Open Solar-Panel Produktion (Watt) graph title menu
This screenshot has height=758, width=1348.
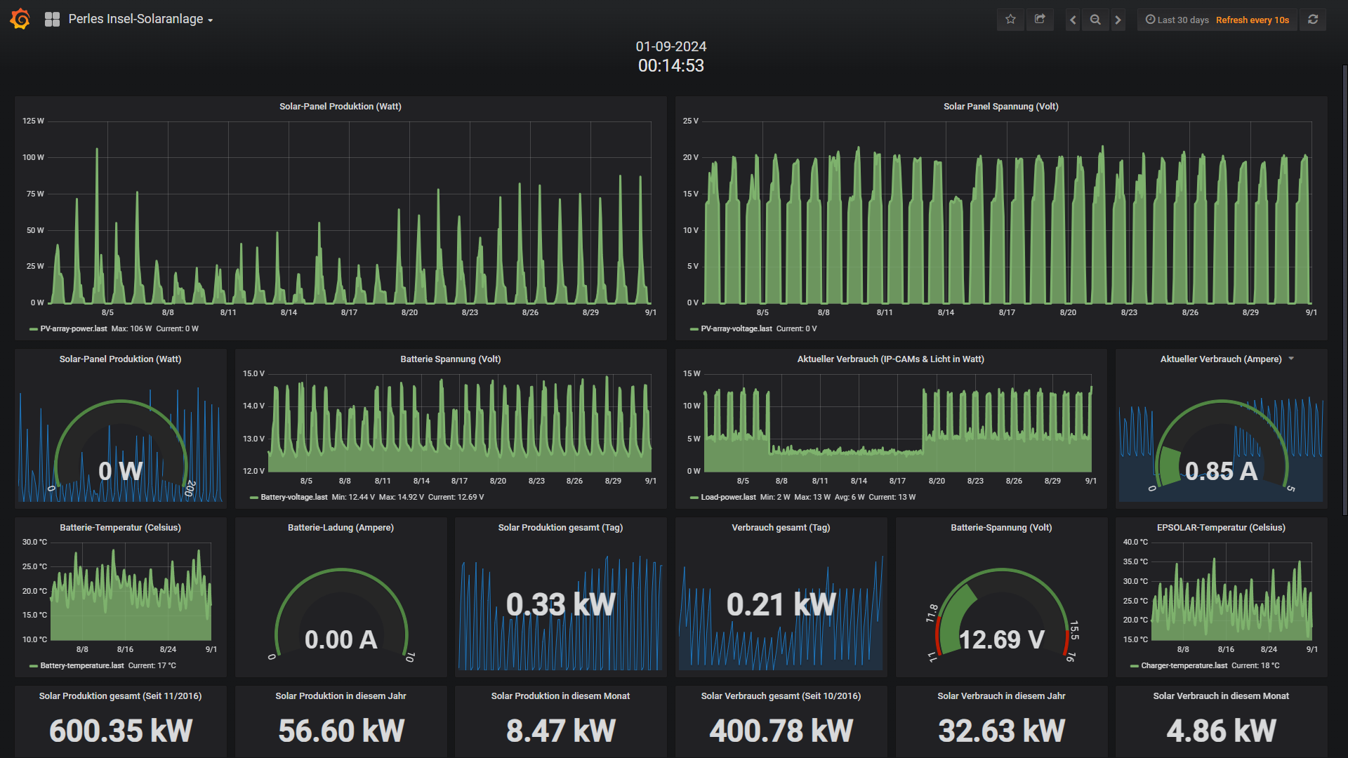[340, 106]
